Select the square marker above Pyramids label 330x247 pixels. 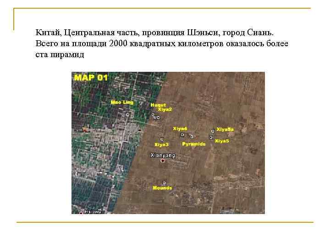pyautogui.click(x=192, y=137)
